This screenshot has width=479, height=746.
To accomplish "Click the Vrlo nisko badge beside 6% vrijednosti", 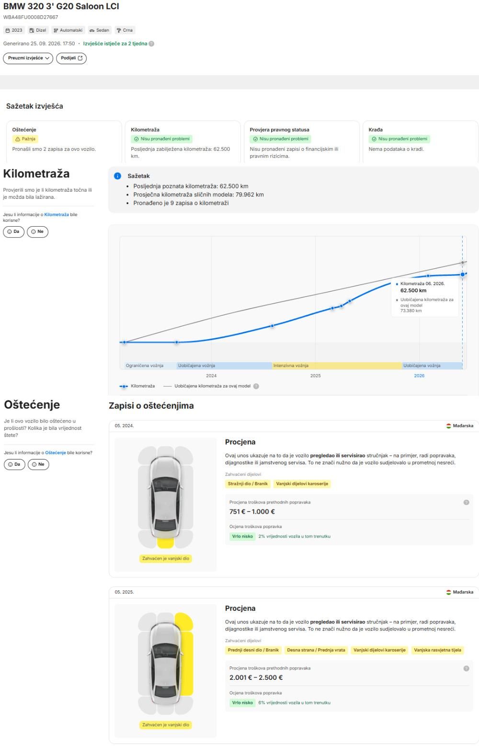I will click(242, 703).
